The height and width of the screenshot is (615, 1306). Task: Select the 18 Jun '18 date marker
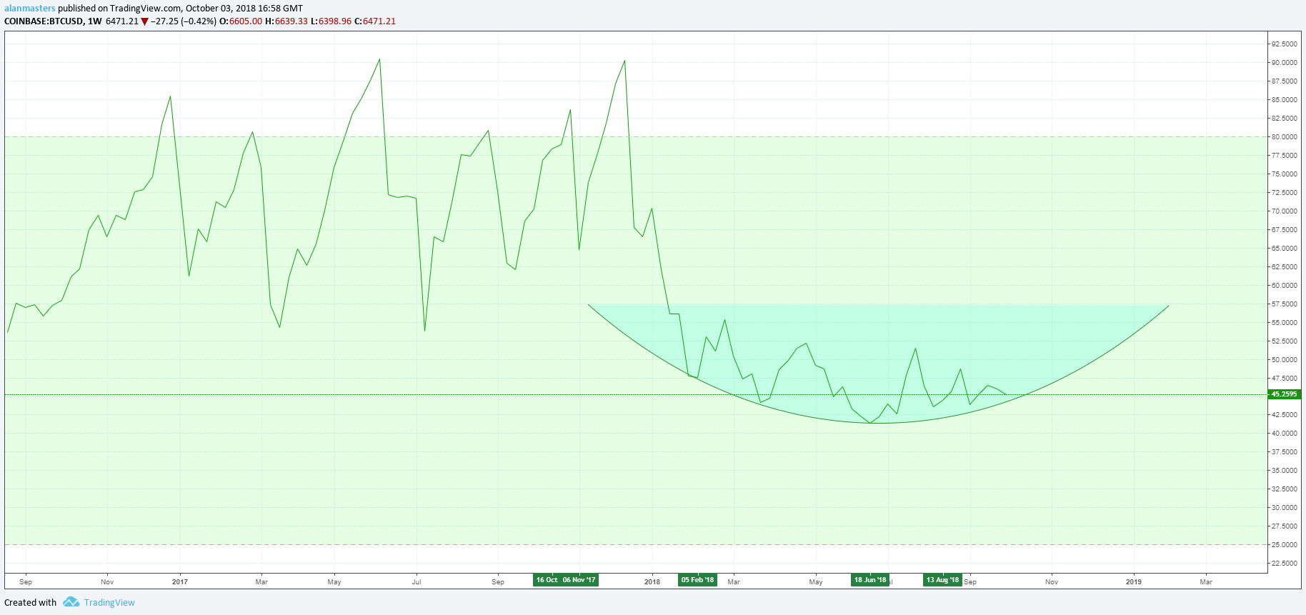coord(870,580)
